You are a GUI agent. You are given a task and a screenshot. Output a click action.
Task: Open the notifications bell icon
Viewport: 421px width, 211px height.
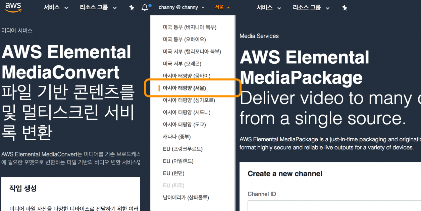(145, 7)
